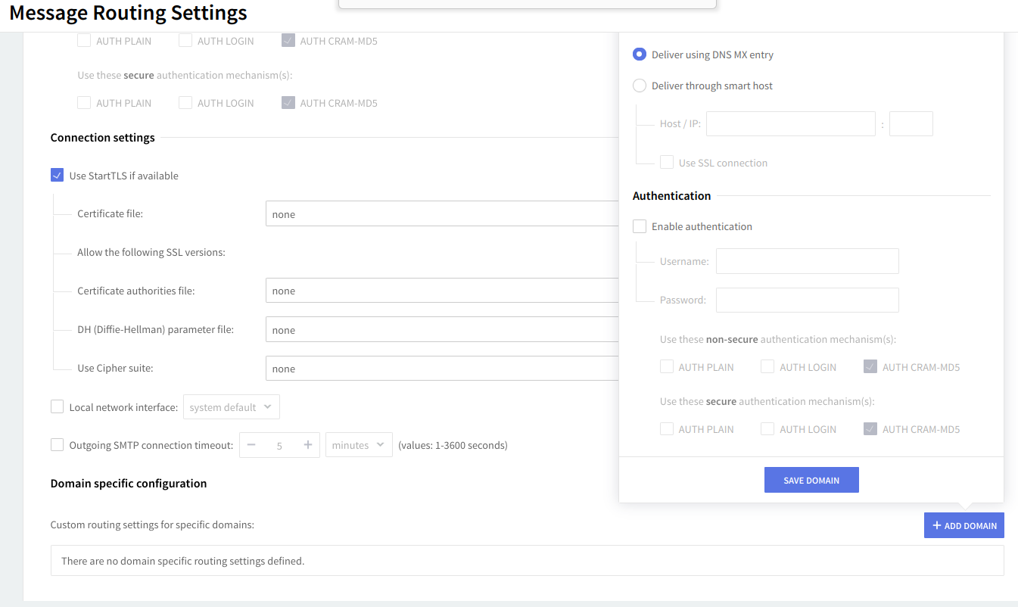Click the Username field in Authentication
The height and width of the screenshot is (607, 1018).
(807, 261)
